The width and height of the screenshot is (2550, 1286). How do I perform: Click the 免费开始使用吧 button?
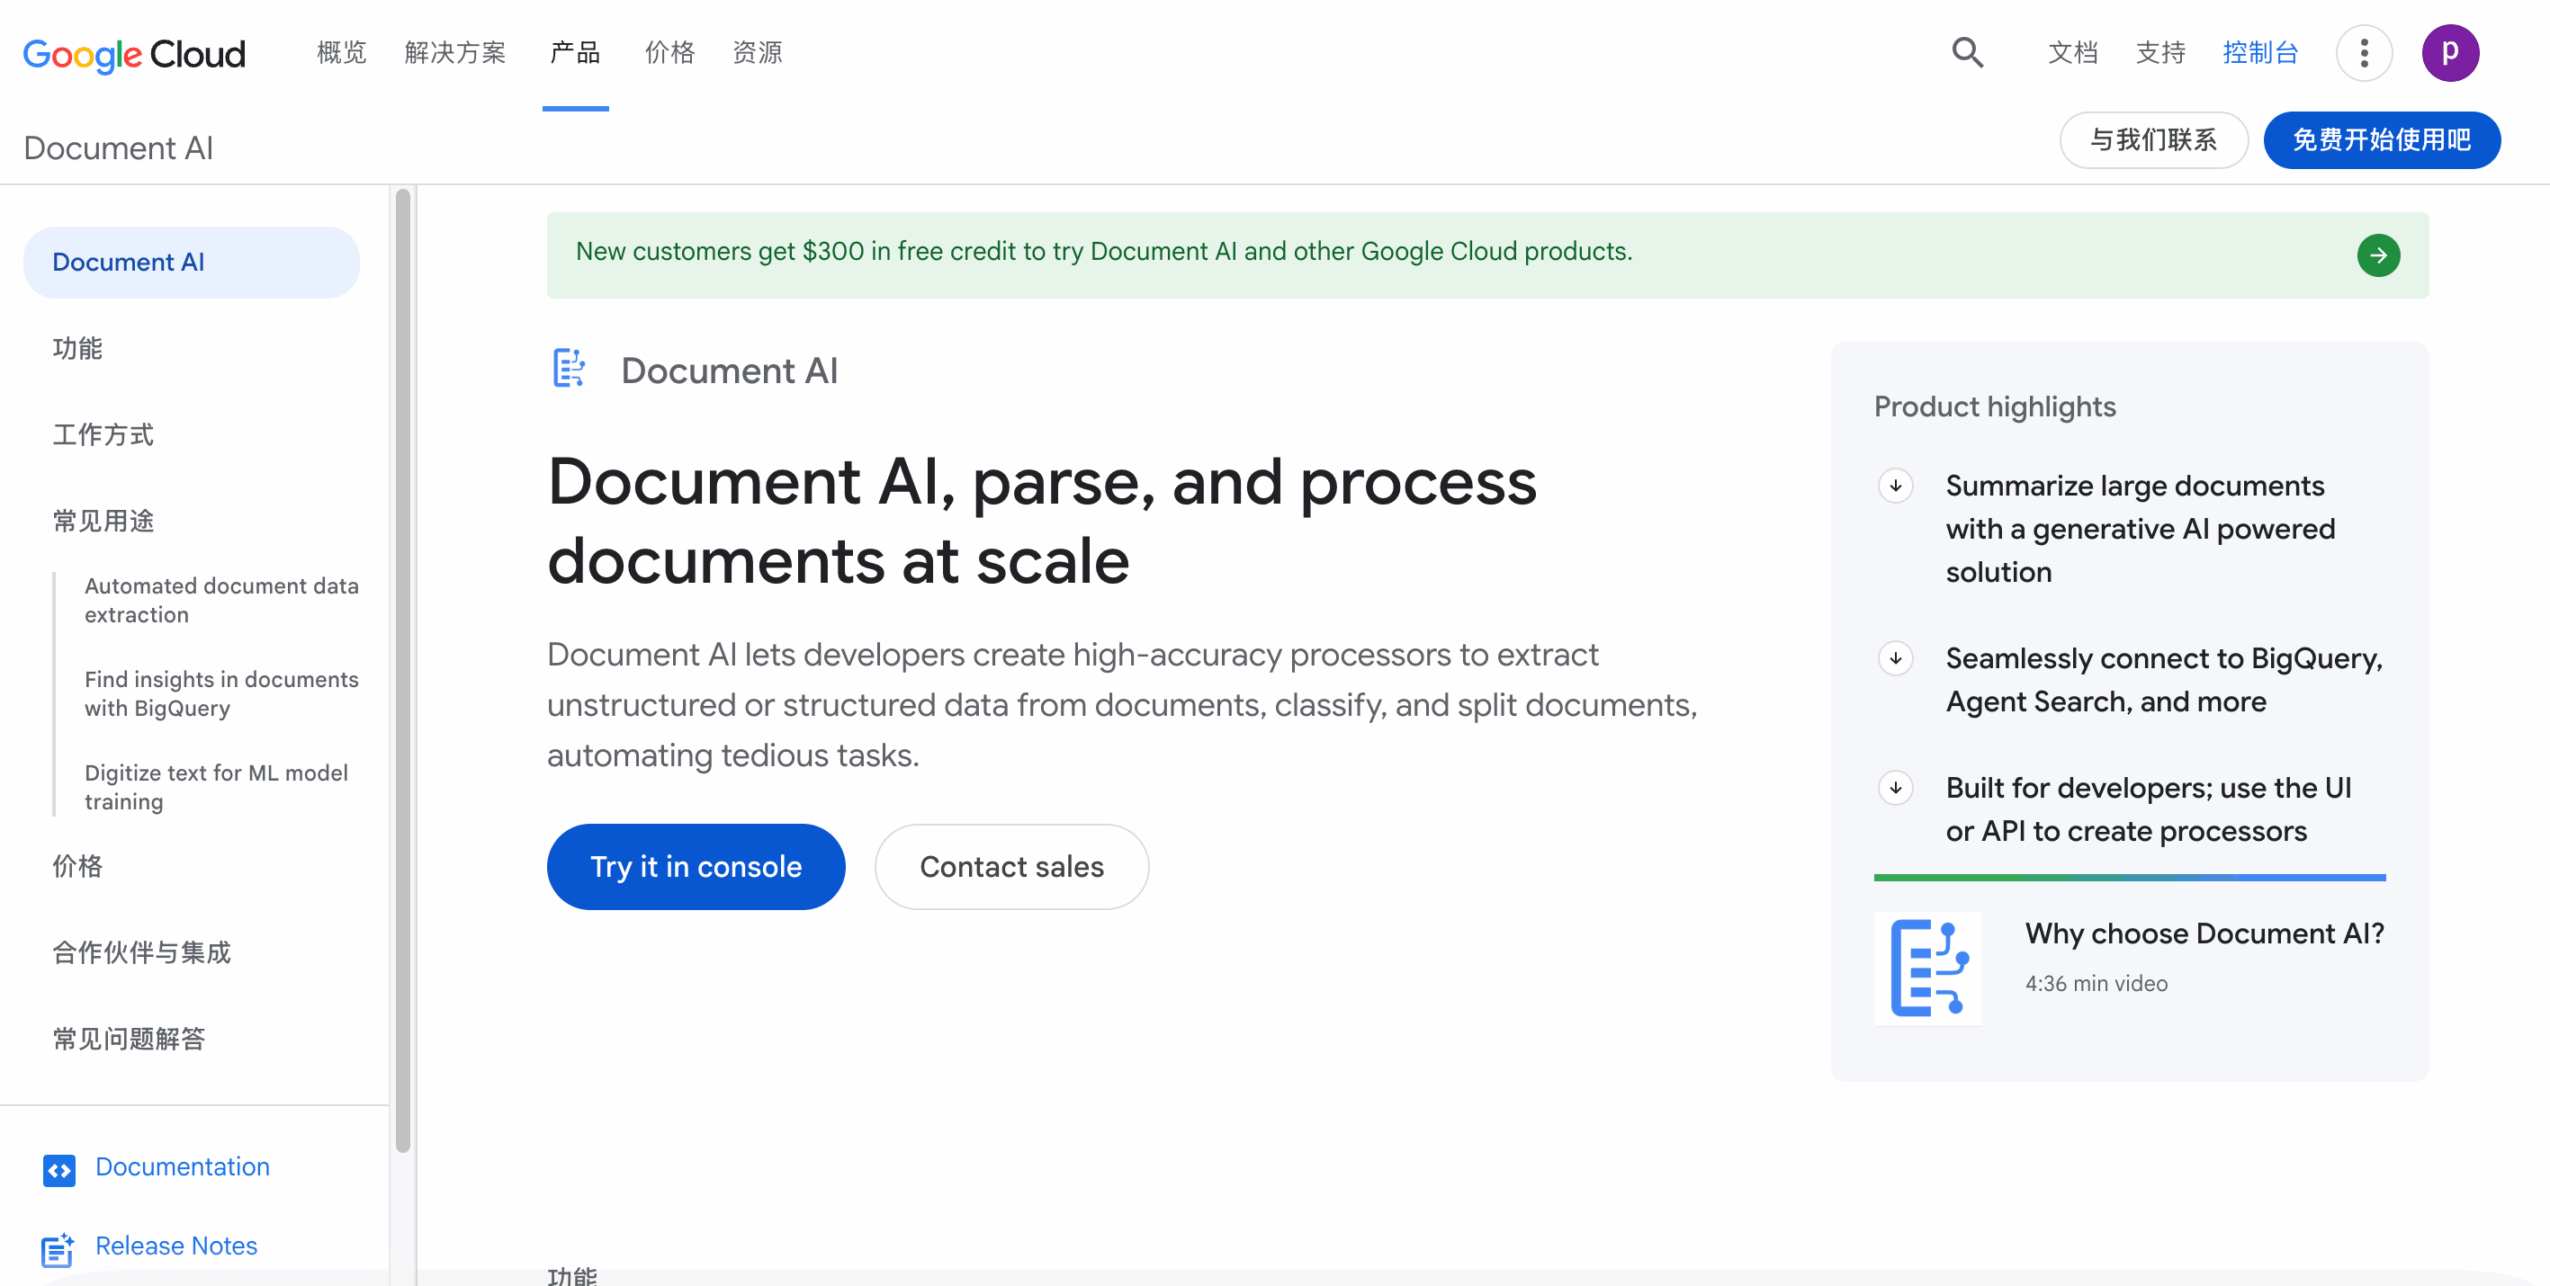pyautogui.click(x=2381, y=139)
